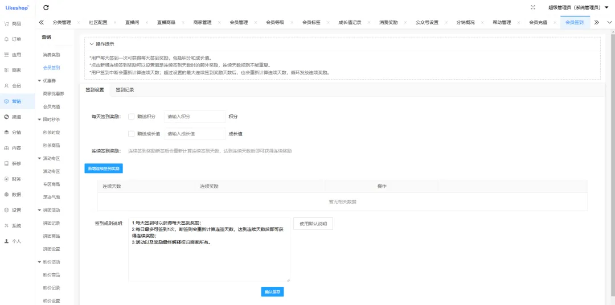The image size is (615, 305).
Task: Open the 超级管理员 account dropdown
Action: [x=578, y=7]
